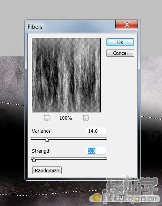Click the fiber texture preview image
Screen dimensions: 162x206
66,75
